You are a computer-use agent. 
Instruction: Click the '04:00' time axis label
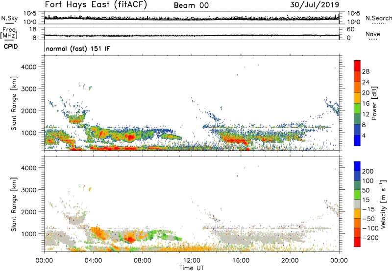coord(93,261)
